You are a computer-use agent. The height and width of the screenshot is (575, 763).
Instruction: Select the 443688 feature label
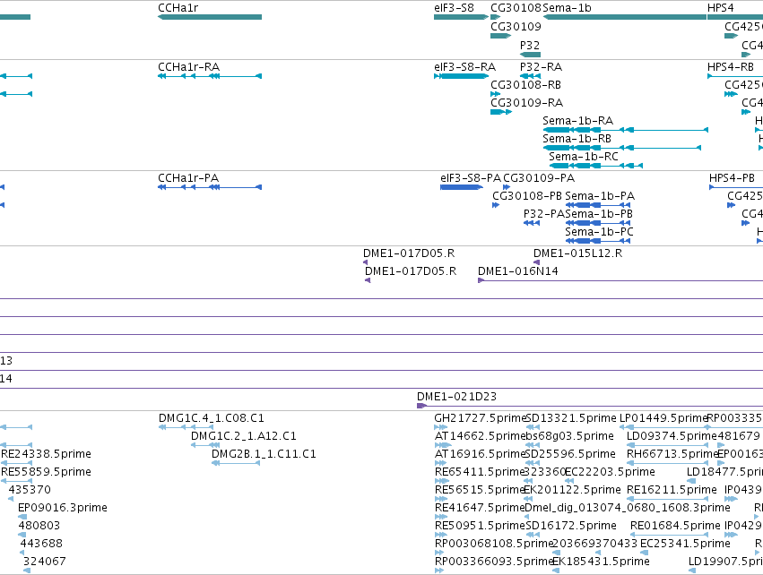point(41,544)
